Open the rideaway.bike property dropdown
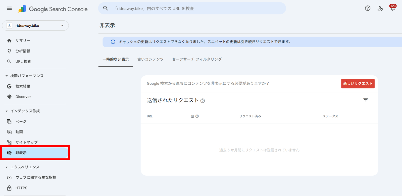 point(35,26)
